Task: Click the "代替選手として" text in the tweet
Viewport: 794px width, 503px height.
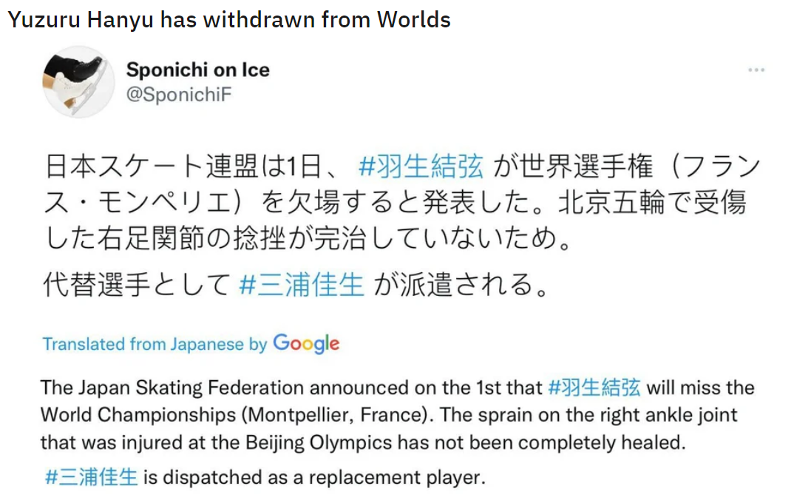Action: [x=138, y=285]
